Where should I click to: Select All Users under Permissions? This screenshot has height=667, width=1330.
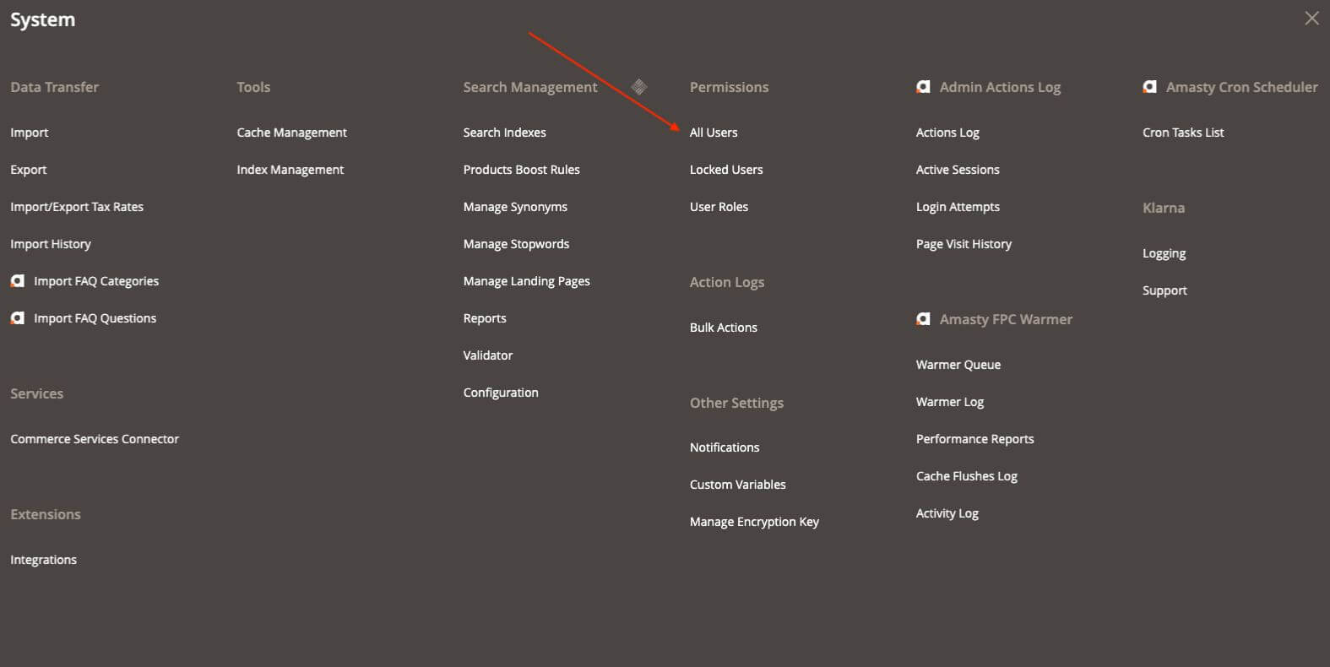[x=714, y=133]
